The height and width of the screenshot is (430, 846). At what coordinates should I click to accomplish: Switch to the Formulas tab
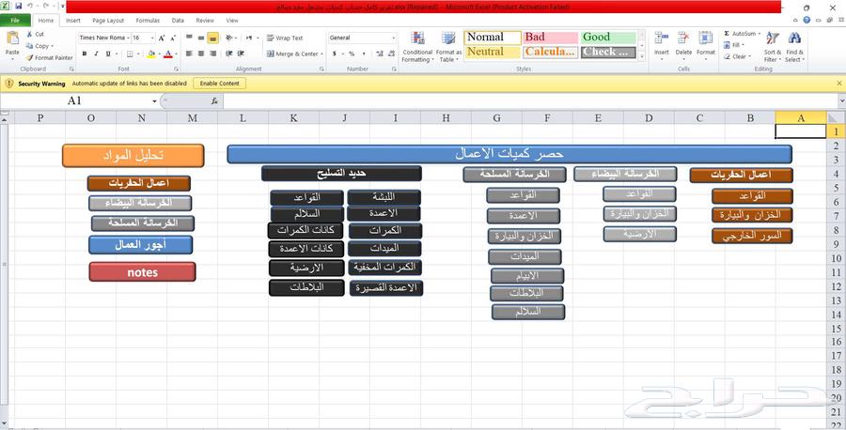click(x=148, y=21)
